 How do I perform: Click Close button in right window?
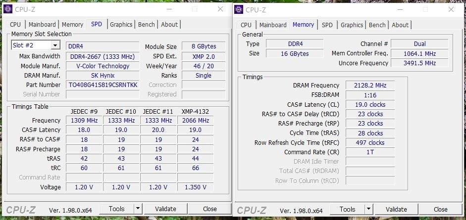tap(440, 209)
